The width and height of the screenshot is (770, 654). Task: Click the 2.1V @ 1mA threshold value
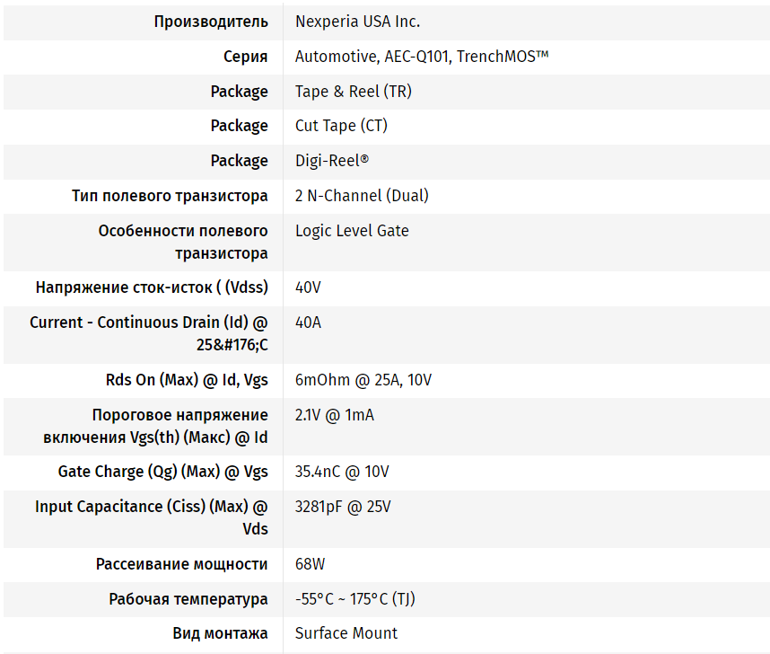point(335,415)
